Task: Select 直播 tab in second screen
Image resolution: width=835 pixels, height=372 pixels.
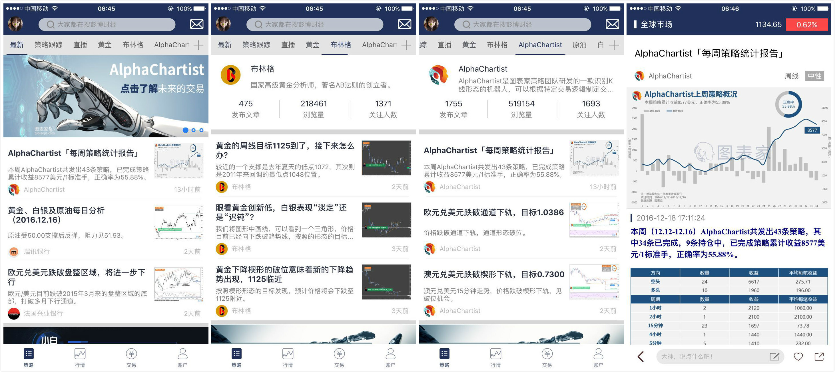Action: (288, 45)
